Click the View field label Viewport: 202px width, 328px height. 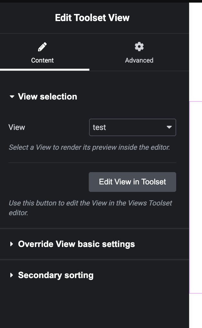[x=17, y=127]
